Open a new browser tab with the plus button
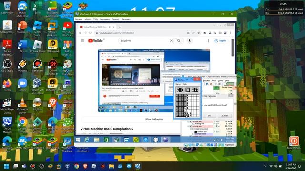The image size is (305, 171). click(120, 27)
